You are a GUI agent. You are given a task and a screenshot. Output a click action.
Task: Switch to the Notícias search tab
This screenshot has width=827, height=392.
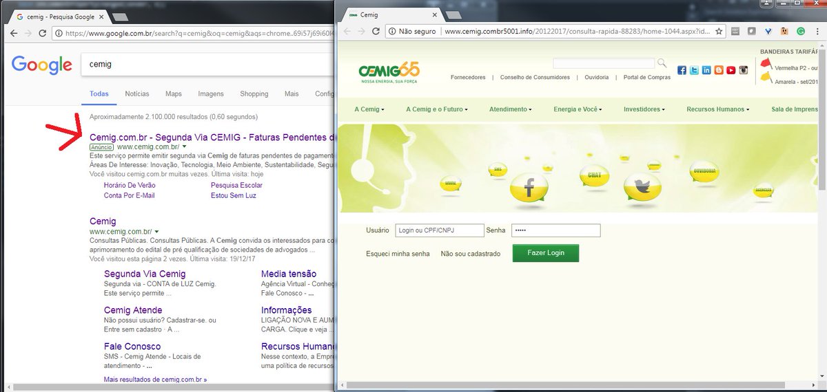(137, 94)
